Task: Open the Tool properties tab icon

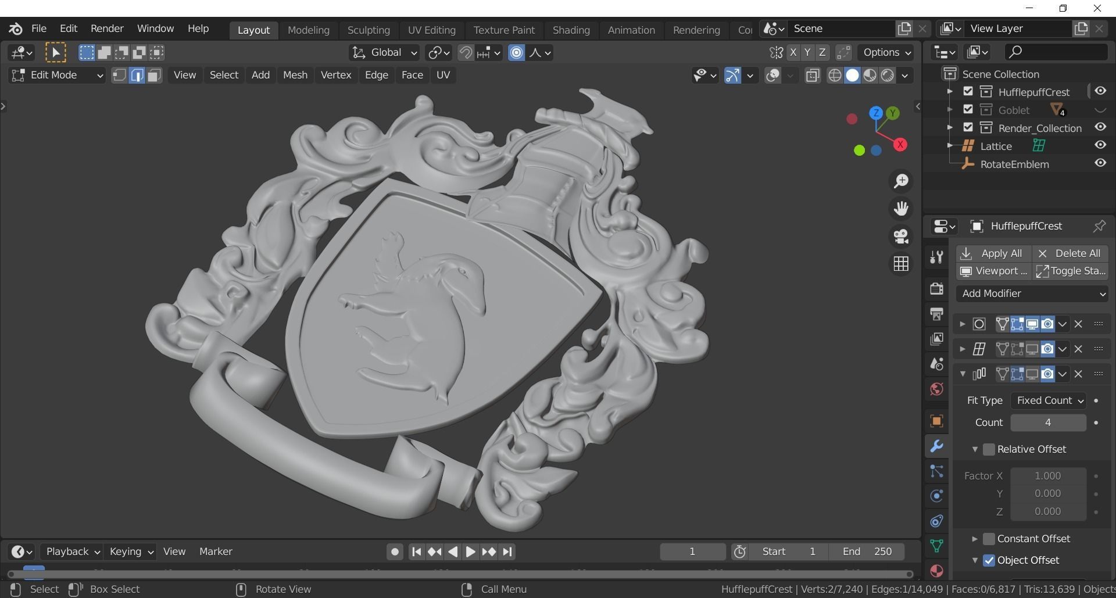Action: (x=936, y=257)
